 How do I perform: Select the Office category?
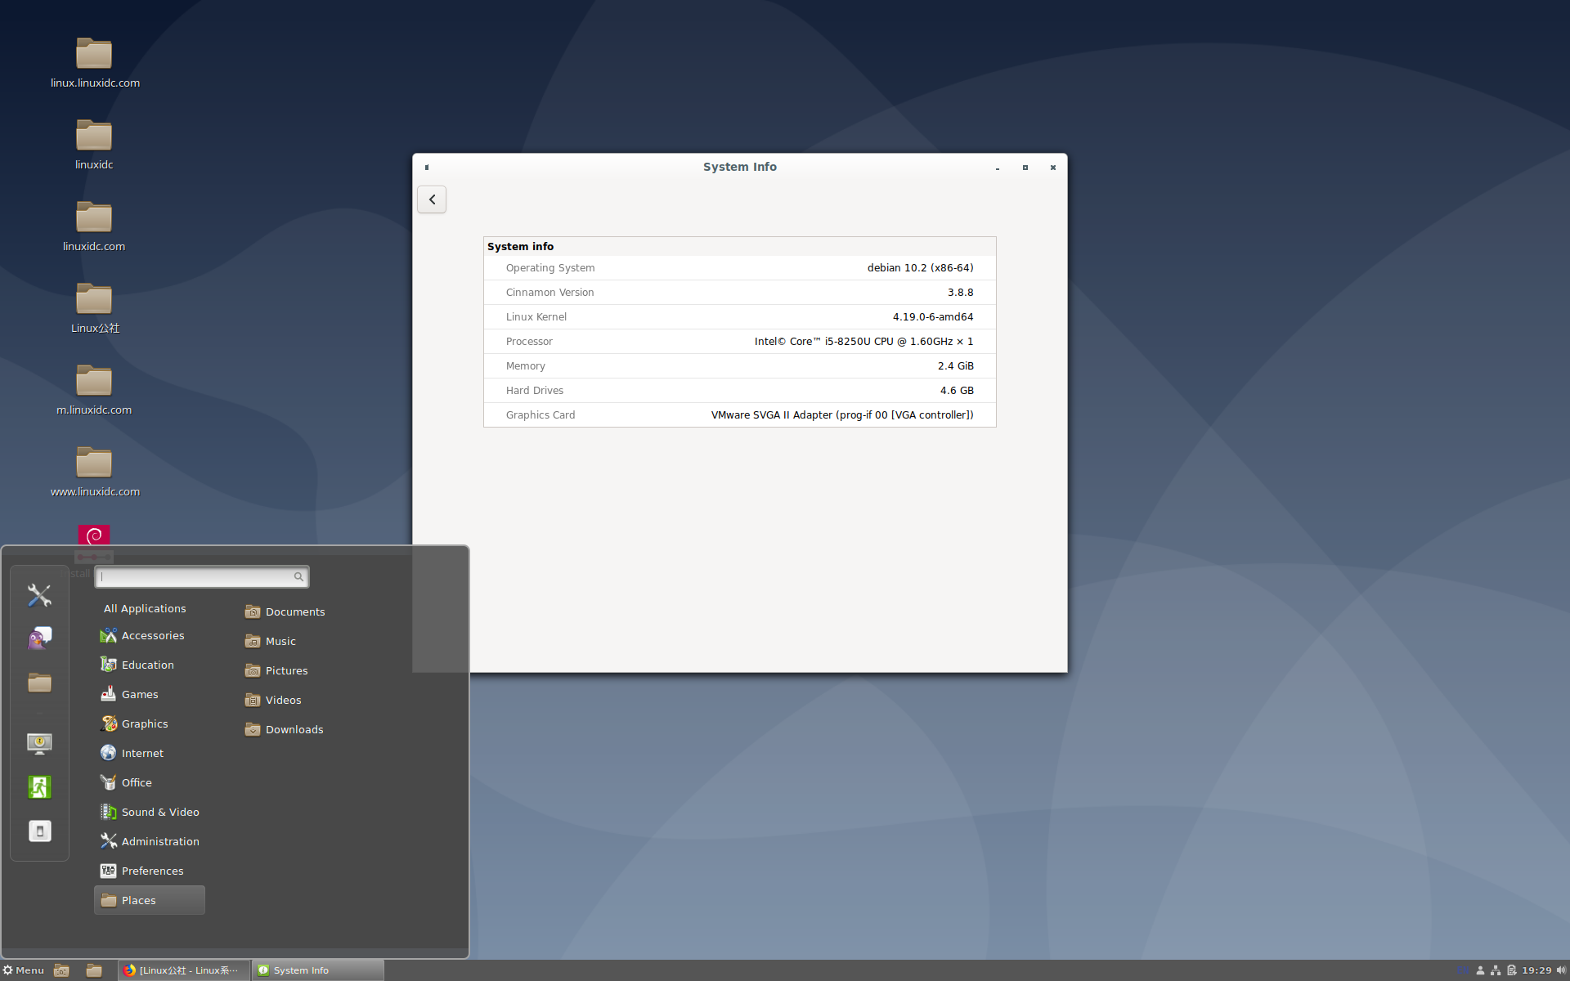[x=150, y=783]
